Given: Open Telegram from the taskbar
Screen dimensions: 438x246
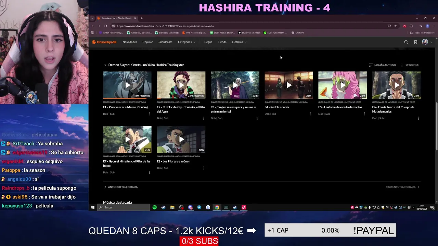Looking at the screenshot, I should click(x=199, y=207).
